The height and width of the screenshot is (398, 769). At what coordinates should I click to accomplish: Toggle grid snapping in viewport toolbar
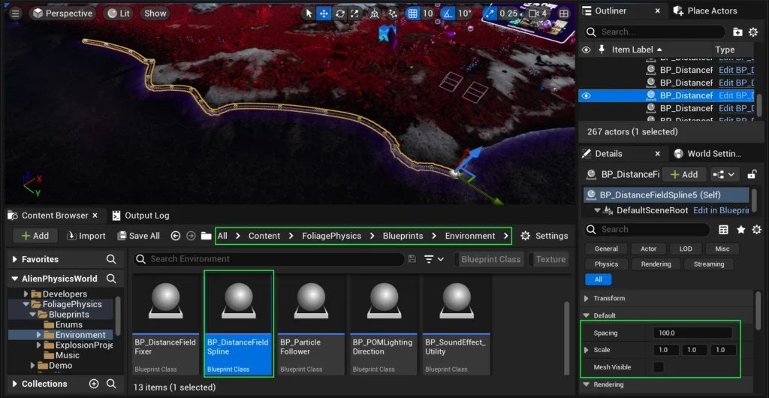point(413,14)
